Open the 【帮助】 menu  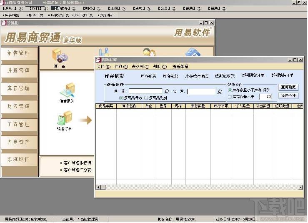(x=217, y=8)
